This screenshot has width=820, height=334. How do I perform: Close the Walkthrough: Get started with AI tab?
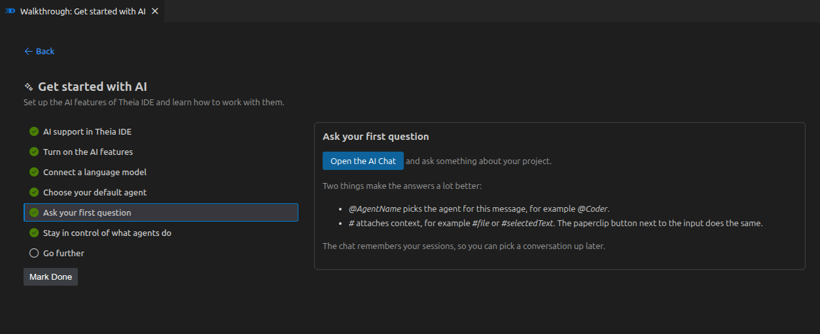[x=154, y=12]
